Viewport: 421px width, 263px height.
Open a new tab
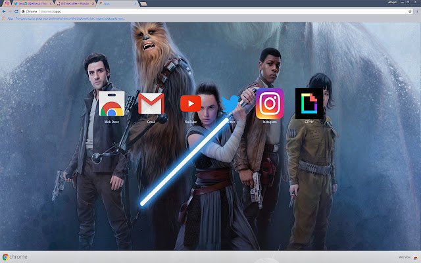click(143, 4)
